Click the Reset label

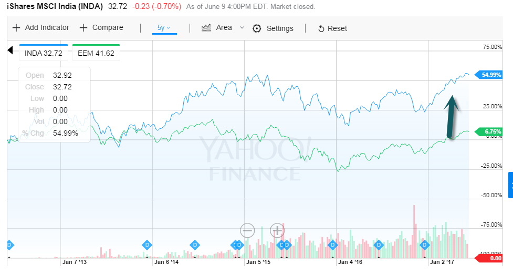tap(337, 28)
